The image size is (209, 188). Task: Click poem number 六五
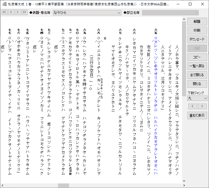(156, 31)
